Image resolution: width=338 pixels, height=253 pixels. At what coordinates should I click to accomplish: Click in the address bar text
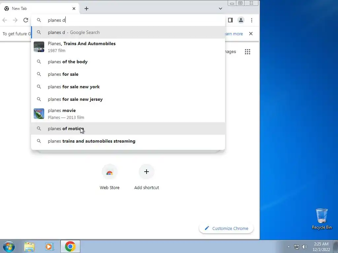pos(56,20)
